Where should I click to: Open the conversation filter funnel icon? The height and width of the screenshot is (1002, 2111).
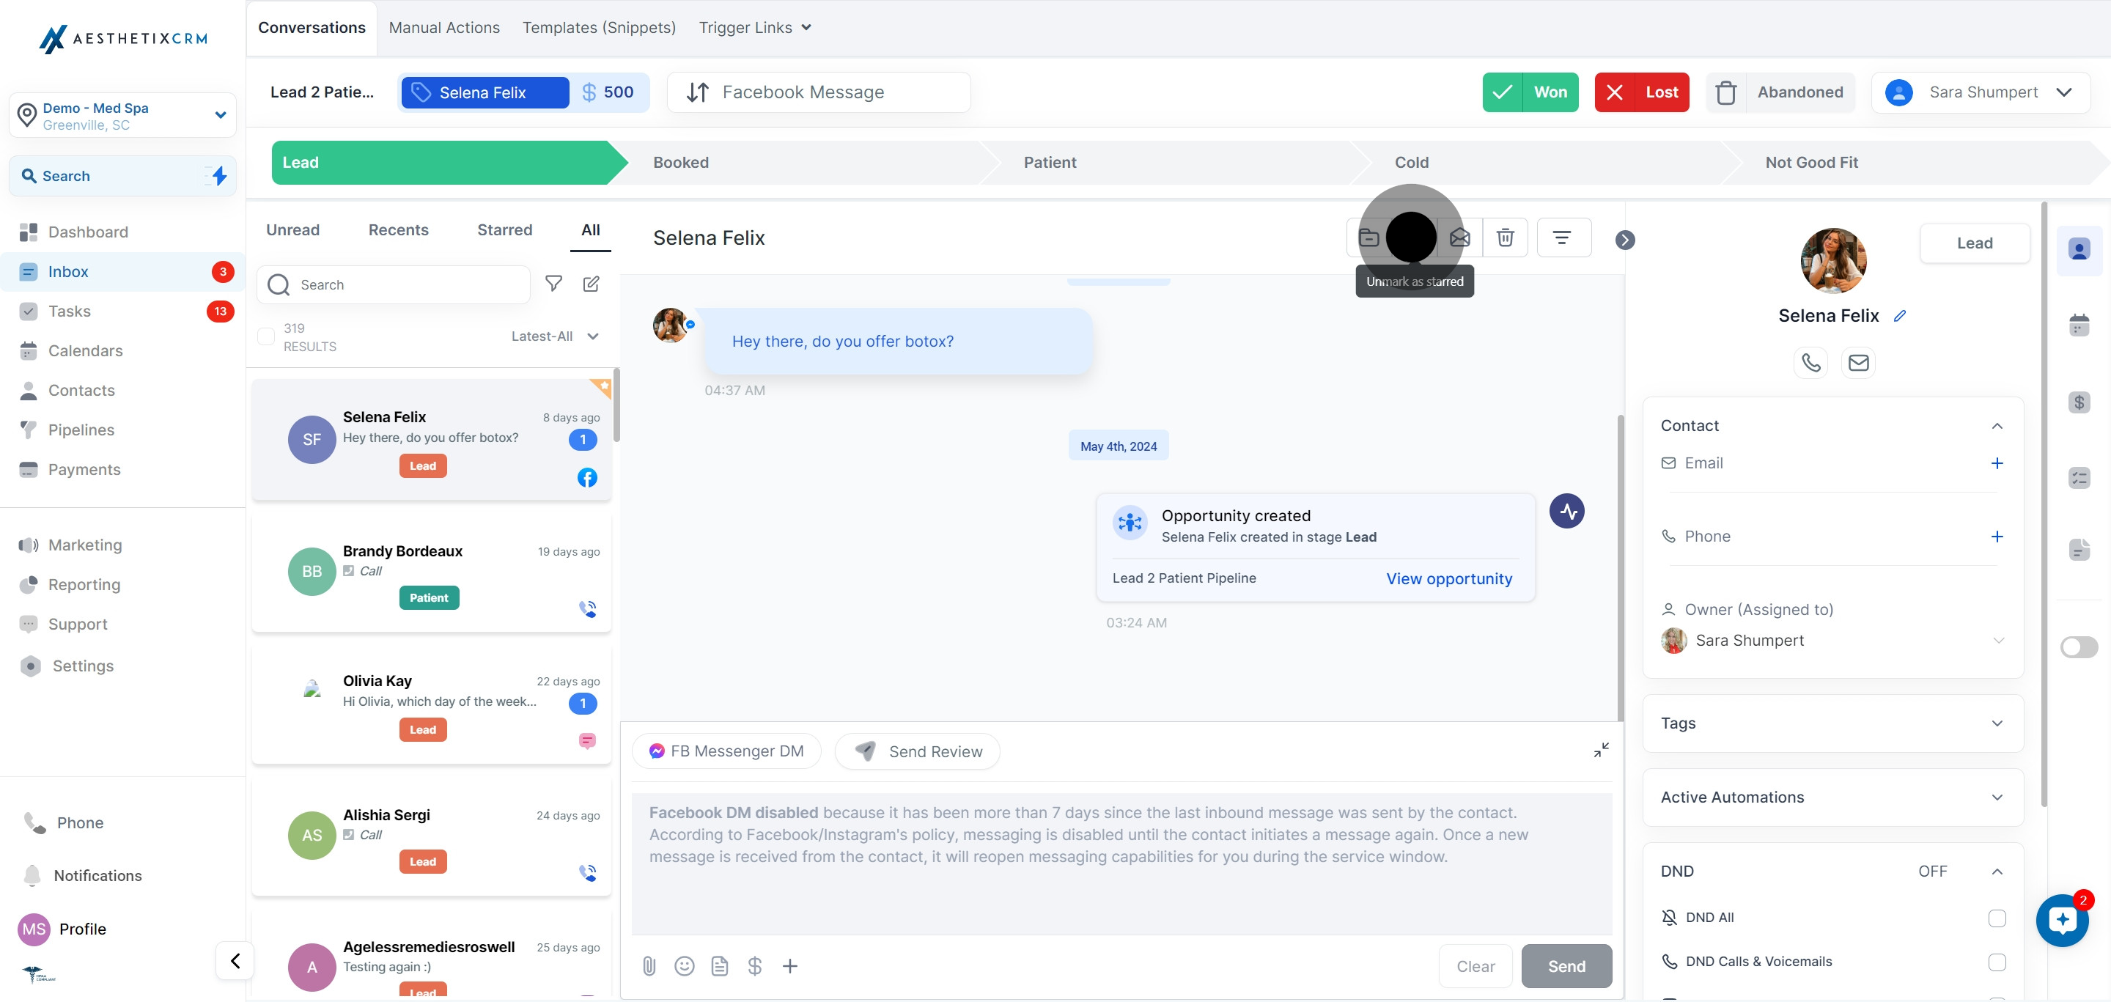(x=554, y=284)
